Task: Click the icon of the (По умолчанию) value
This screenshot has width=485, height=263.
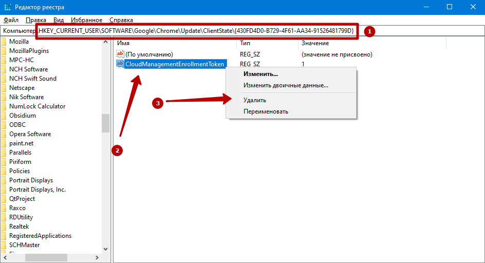Action: pyautogui.click(x=120, y=54)
